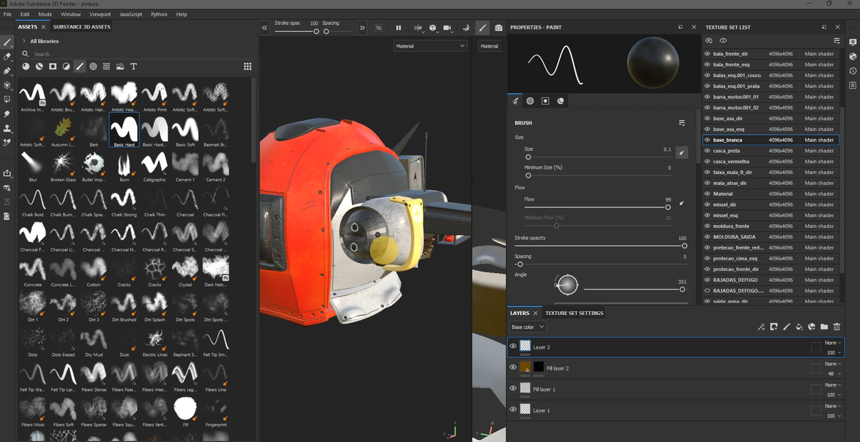Screen dimensions: 860x442
Task: Open Fill layer 2 blend mode dropdown
Action: click(x=833, y=364)
